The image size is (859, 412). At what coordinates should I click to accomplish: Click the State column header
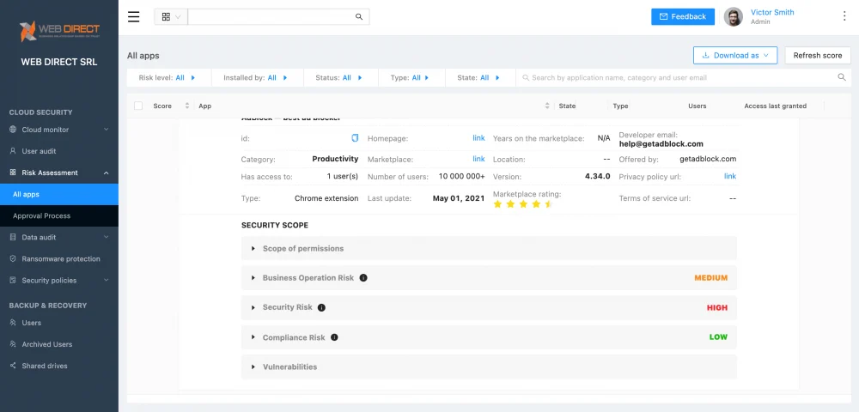567,106
